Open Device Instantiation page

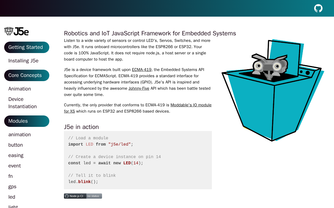click(22, 103)
